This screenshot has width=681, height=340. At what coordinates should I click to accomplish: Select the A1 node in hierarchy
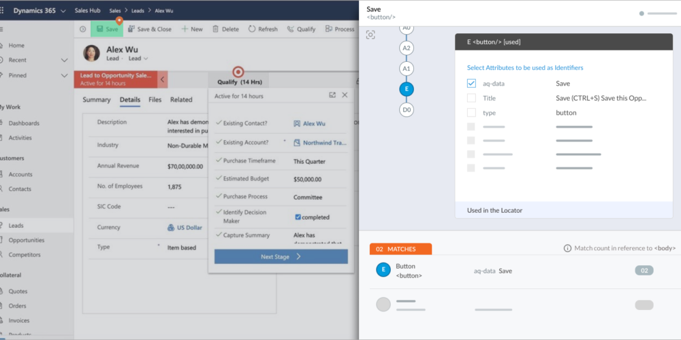click(x=407, y=69)
